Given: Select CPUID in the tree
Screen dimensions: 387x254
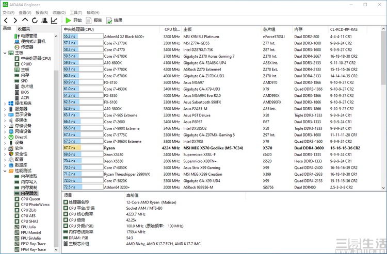Looking at the screenshot, I should point(23,64).
